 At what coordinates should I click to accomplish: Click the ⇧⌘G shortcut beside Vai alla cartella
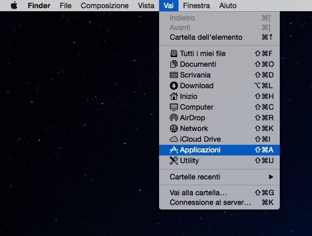click(264, 193)
